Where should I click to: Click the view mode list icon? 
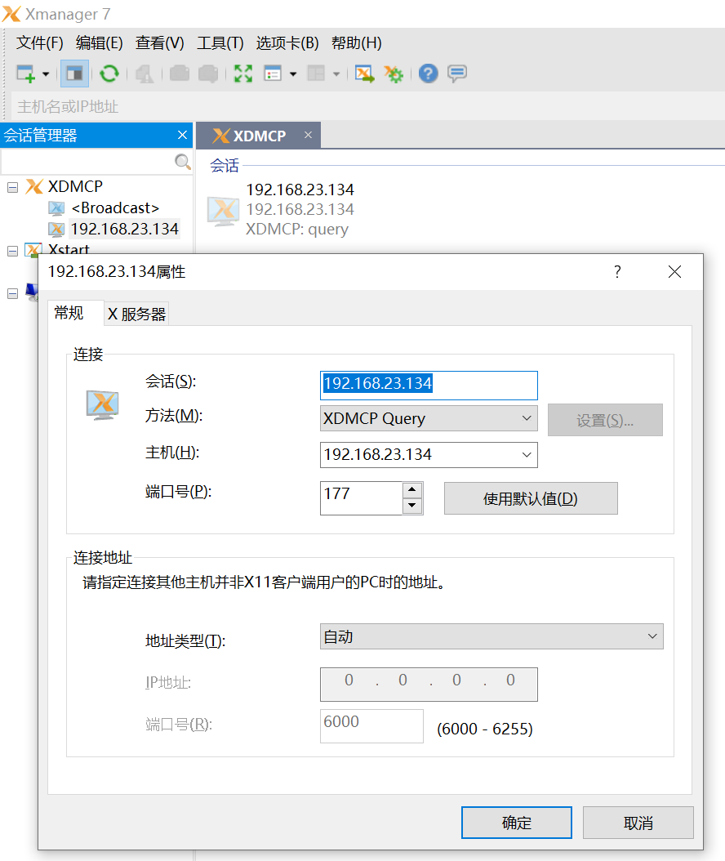273,74
